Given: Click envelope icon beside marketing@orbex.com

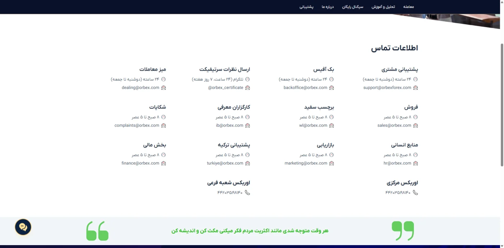Looking at the screenshot, I should (332, 163).
